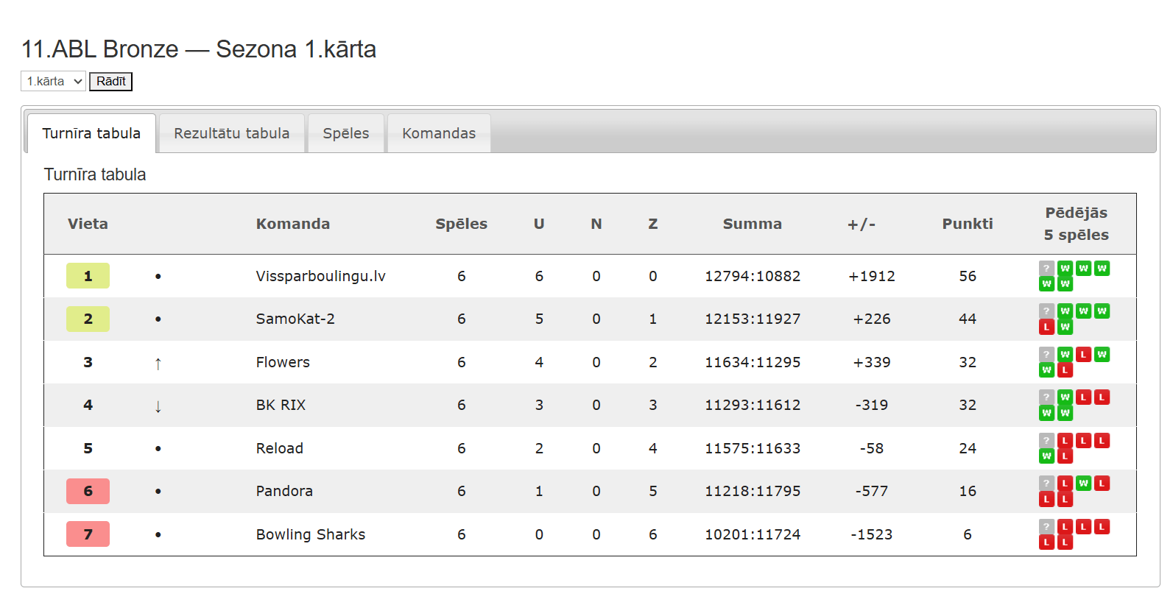Click the -1523 difference value
This screenshot has height=591, width=1173.
coord(872,534)
